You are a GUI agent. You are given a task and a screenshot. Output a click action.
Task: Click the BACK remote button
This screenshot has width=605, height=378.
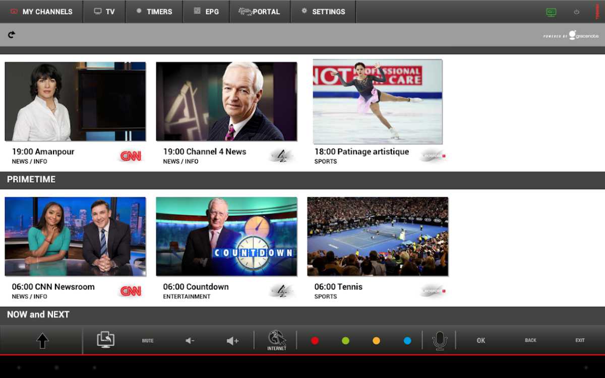530,341
